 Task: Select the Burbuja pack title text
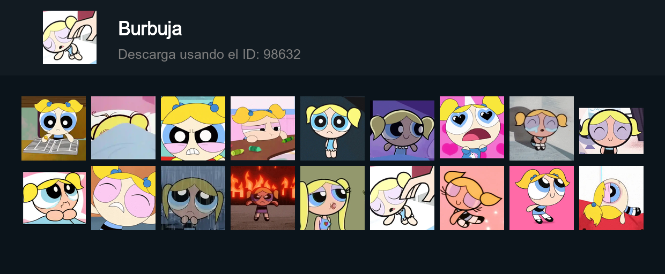(150, 29)
